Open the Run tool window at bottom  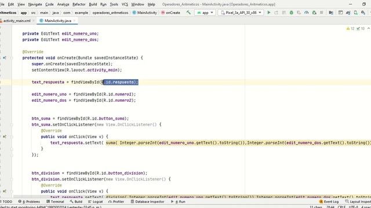(x=178, y=202)
